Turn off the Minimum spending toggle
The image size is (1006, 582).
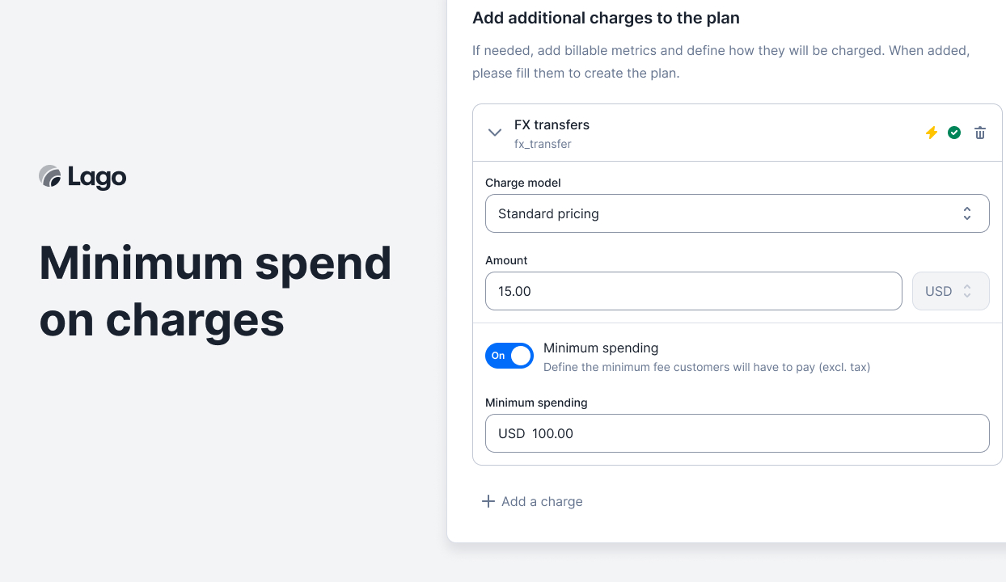point(509,356)
